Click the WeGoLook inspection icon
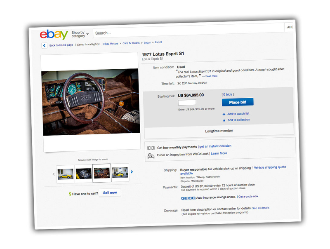Screen dimensions: 330x249 (151, 156)
